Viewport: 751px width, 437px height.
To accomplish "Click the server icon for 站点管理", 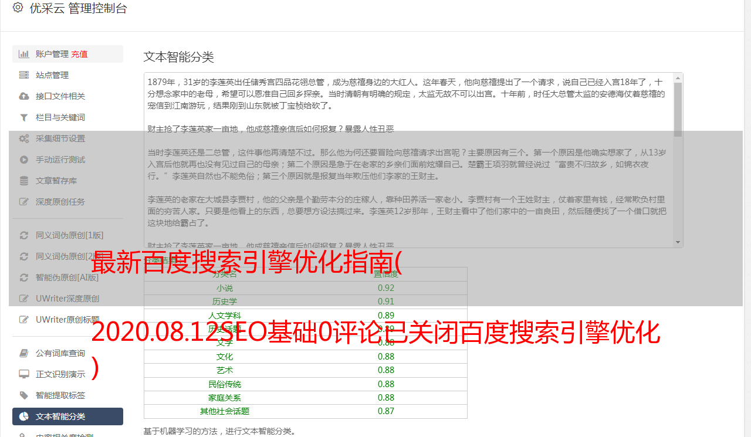I will (x=24, y=75).
